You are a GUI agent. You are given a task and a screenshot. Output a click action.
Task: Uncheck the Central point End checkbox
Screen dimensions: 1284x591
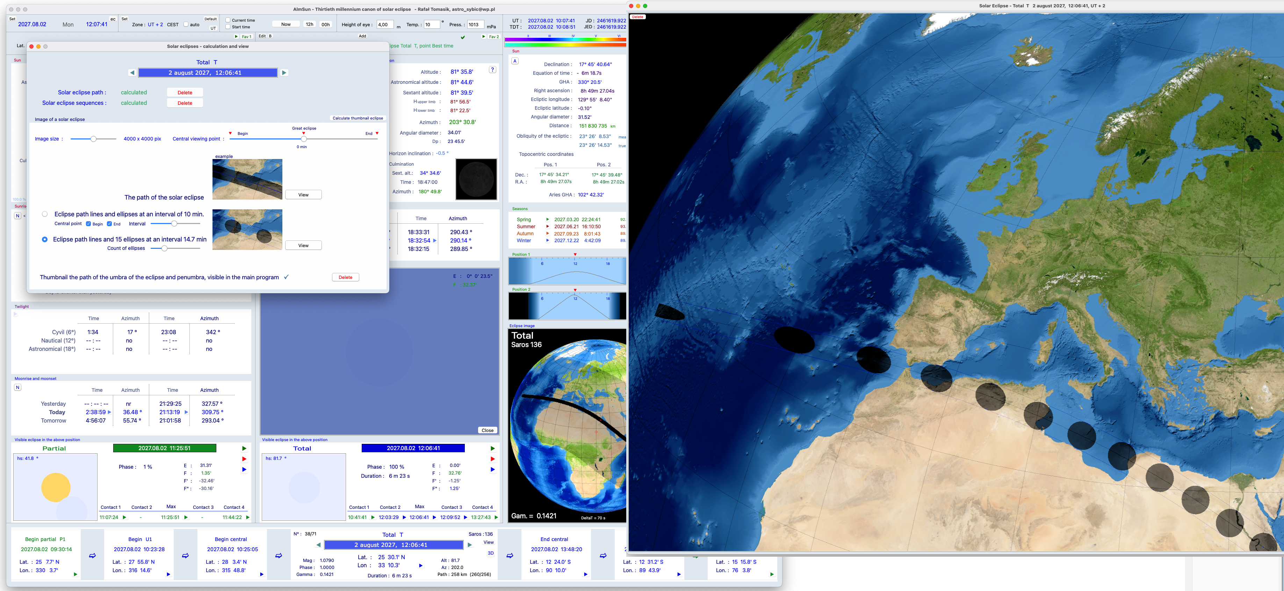[109, 224]
